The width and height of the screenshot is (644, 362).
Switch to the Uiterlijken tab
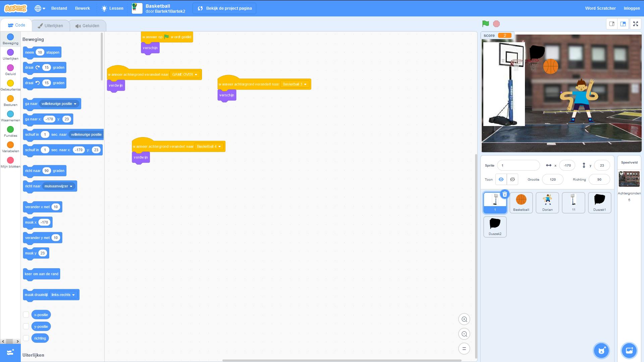tap(50, 26)
